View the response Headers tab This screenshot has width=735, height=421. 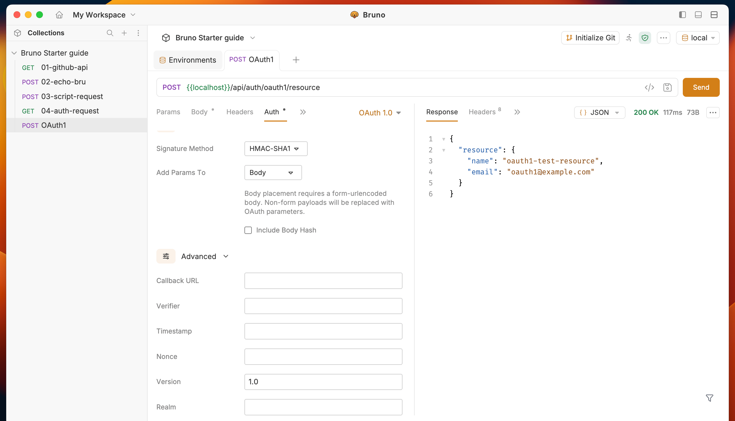[482, 112]
